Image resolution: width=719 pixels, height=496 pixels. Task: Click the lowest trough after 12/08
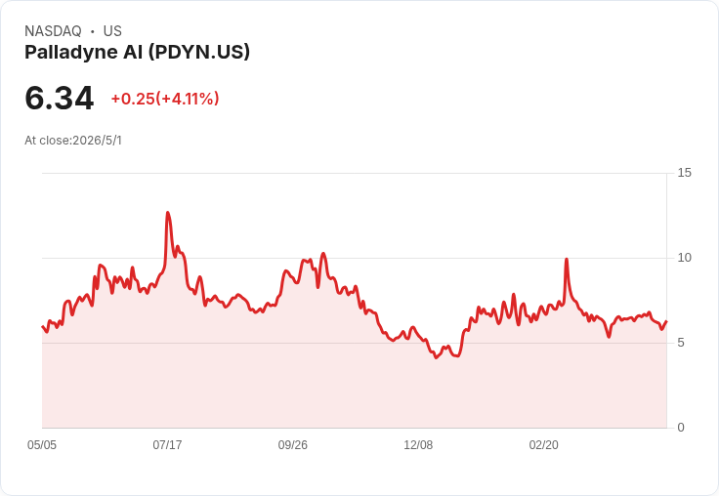tap(436, 357)
